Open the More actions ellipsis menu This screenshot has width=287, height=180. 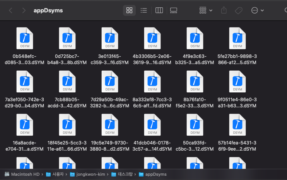(x=257, y=10)
